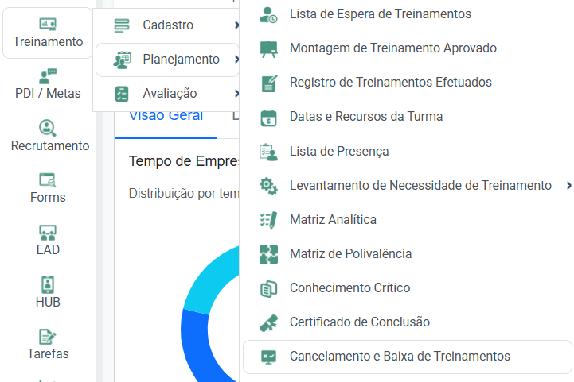Expand the Planejamento submenu arrow
574x382 pixels.
[236, 60]
